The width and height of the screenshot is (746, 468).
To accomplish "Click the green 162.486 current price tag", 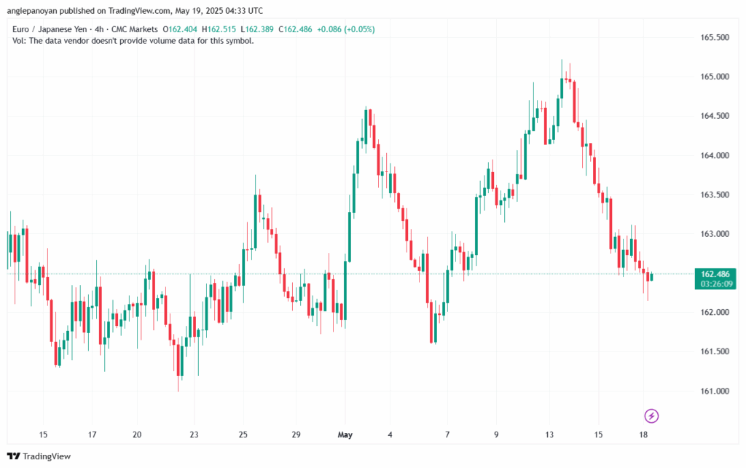I will coord(715,273).
